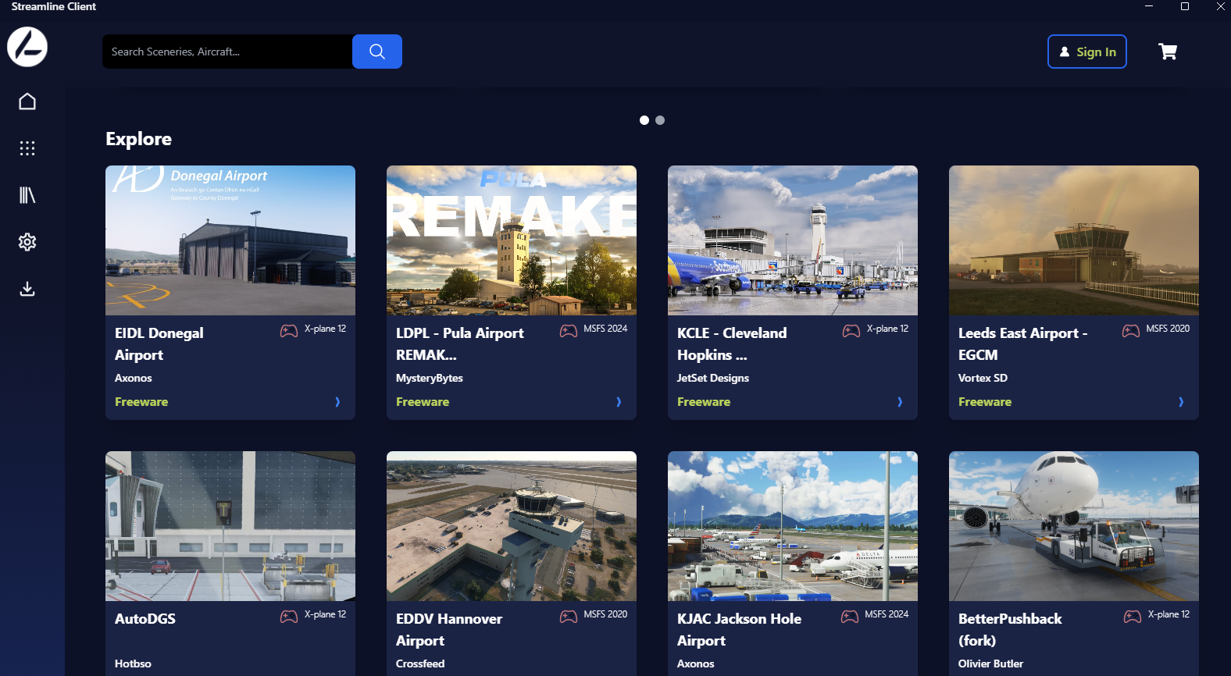
Task: Click MSFS 2024 label on KJAC Jackson Hole card
Action: [887, 614]
